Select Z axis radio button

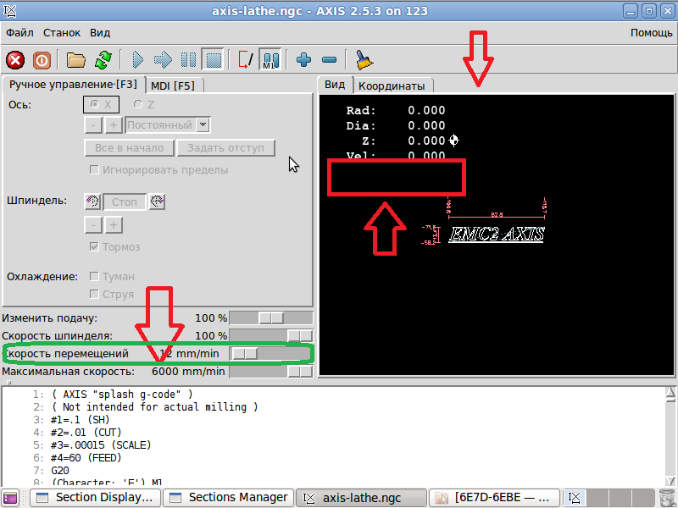[143, 104]
